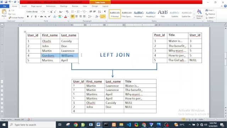Grow the font size
Viewport: 227px width, 128px height.
pyautogui.click(x=51, y=12)
